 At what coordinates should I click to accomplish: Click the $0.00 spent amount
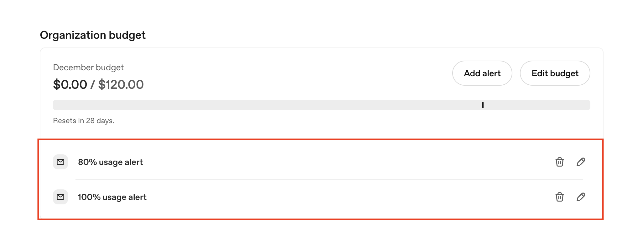tap(70, 84)
